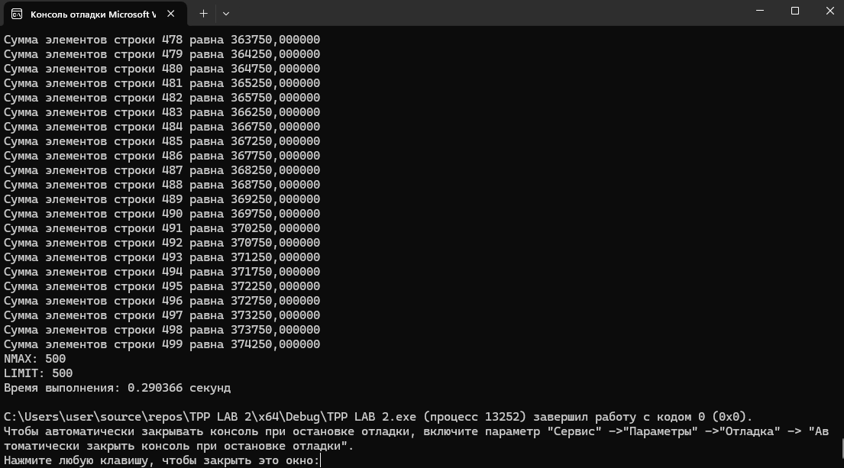844x468 pixels.
Task: Click the row sum line for строки 493
Action: click(162, 258)
